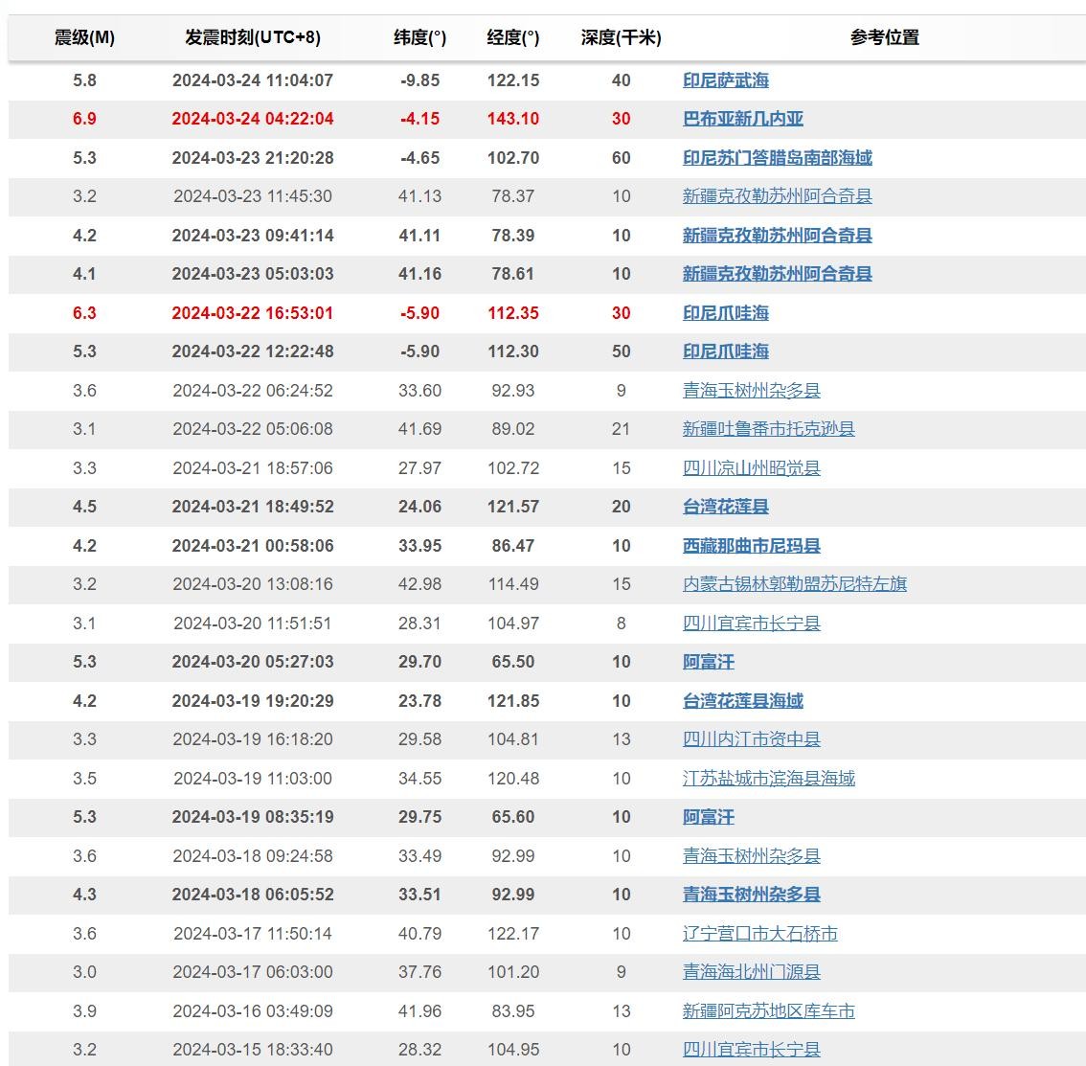Open the 江苏盐城市滨海县海域 link
This screenshot has width=1086, height=1066.
pyautogui.click(x=768, y=779)
